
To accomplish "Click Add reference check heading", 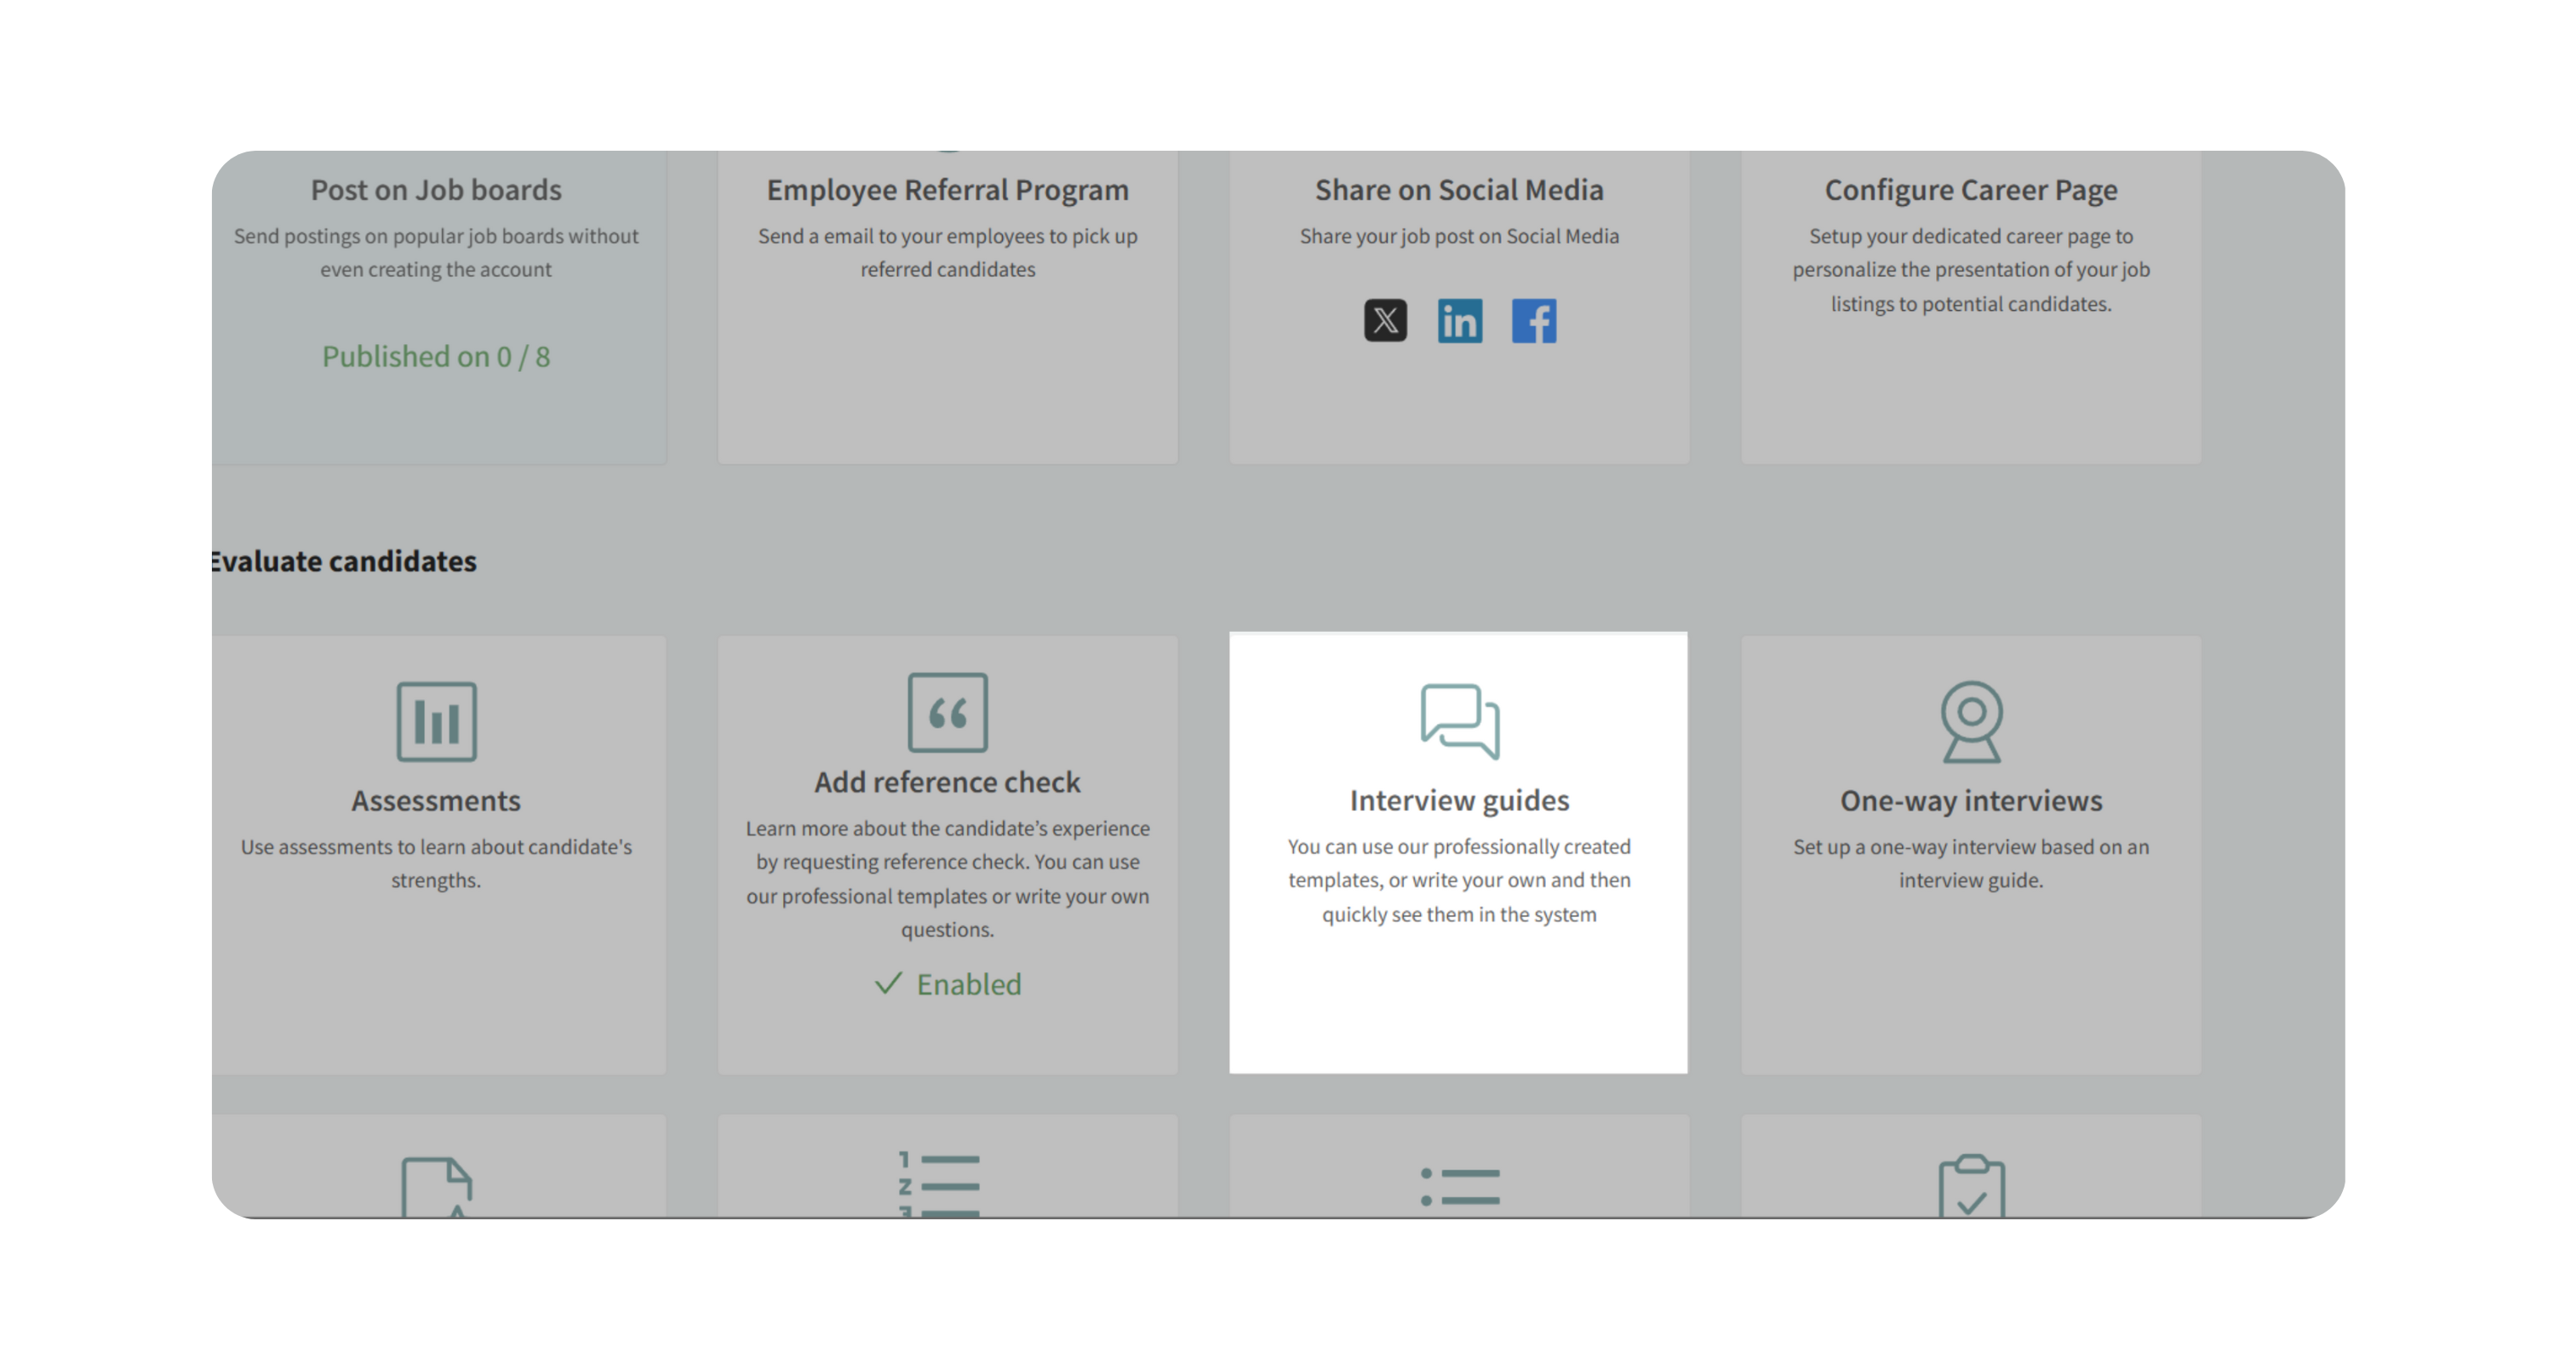I will coord(947,782).
